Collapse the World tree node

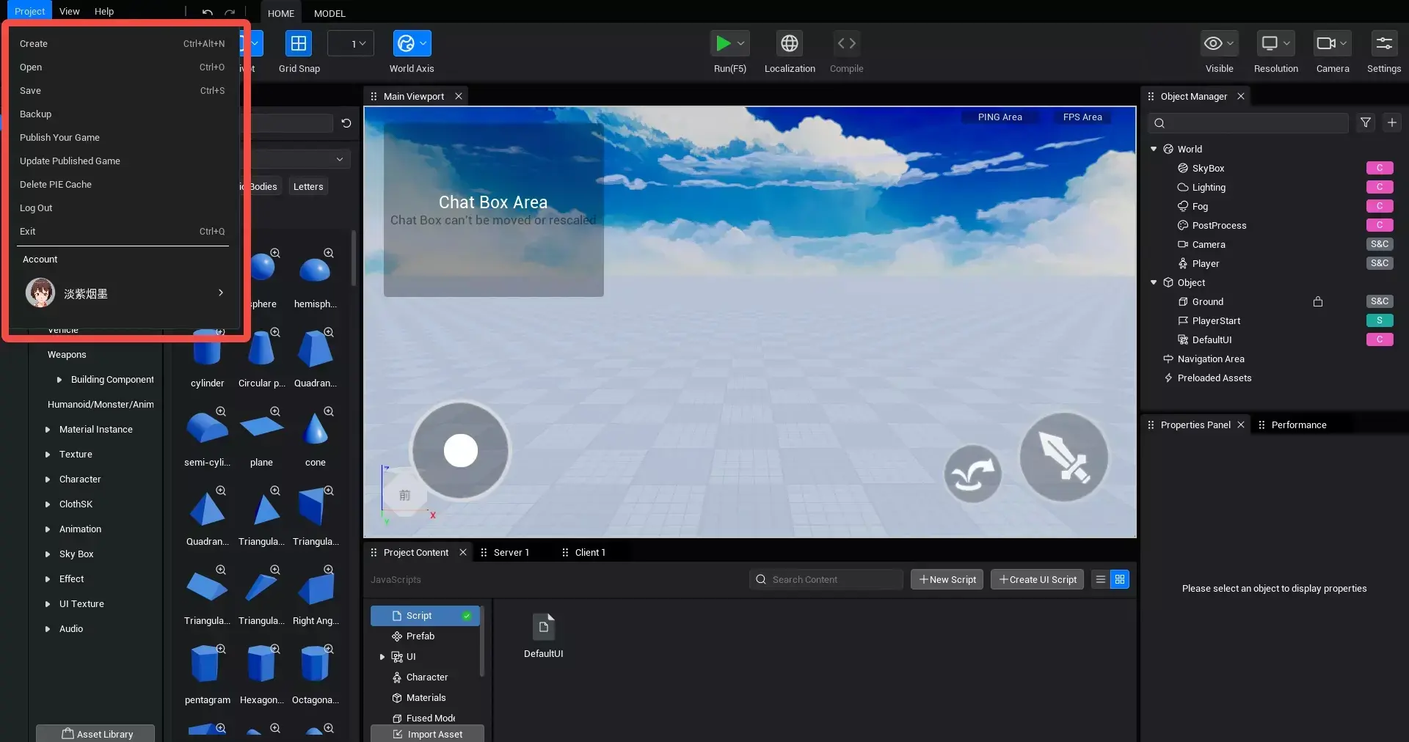pyautogui.click(x=1154, y=149)
